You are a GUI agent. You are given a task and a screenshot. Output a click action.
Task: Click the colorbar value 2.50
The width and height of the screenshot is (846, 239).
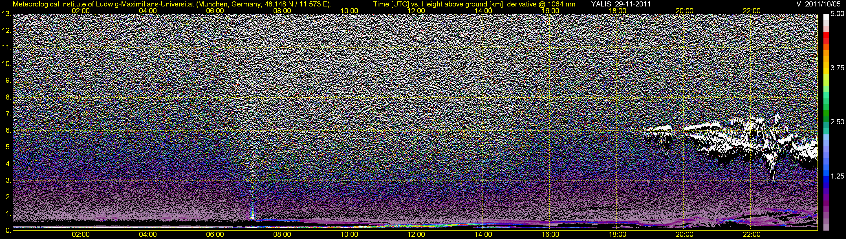(837, 122)
